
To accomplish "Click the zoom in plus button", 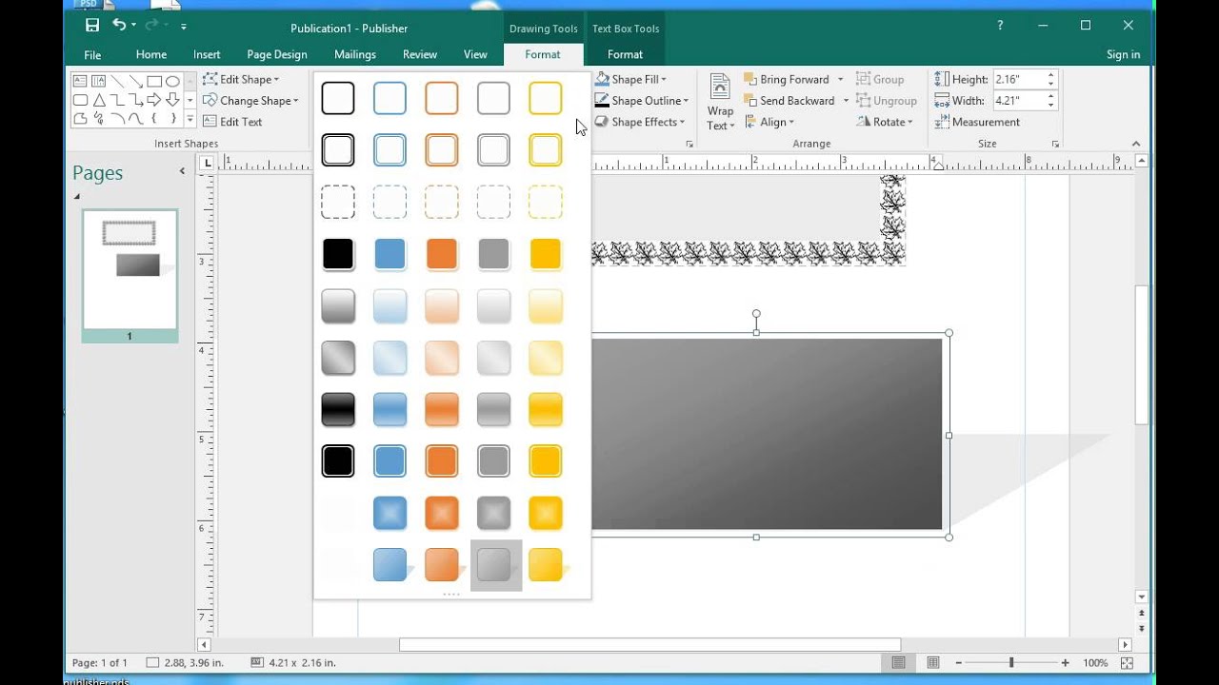I will point(1065,662).
